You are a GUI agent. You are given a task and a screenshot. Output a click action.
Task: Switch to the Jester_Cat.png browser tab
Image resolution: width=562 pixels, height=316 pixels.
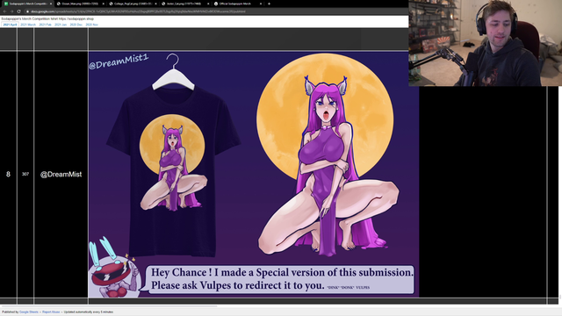(x=184, y=4)
